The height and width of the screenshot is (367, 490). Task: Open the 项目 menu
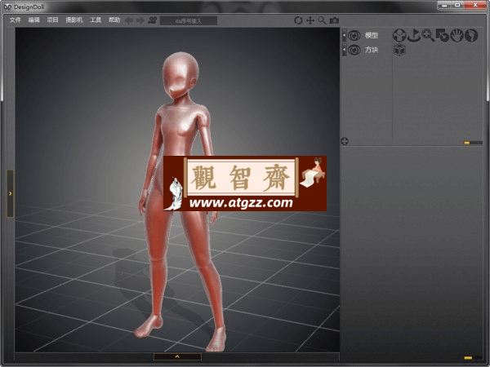click(52, 20)
